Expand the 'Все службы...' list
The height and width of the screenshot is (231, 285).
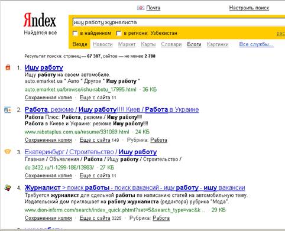coord(257,44)
